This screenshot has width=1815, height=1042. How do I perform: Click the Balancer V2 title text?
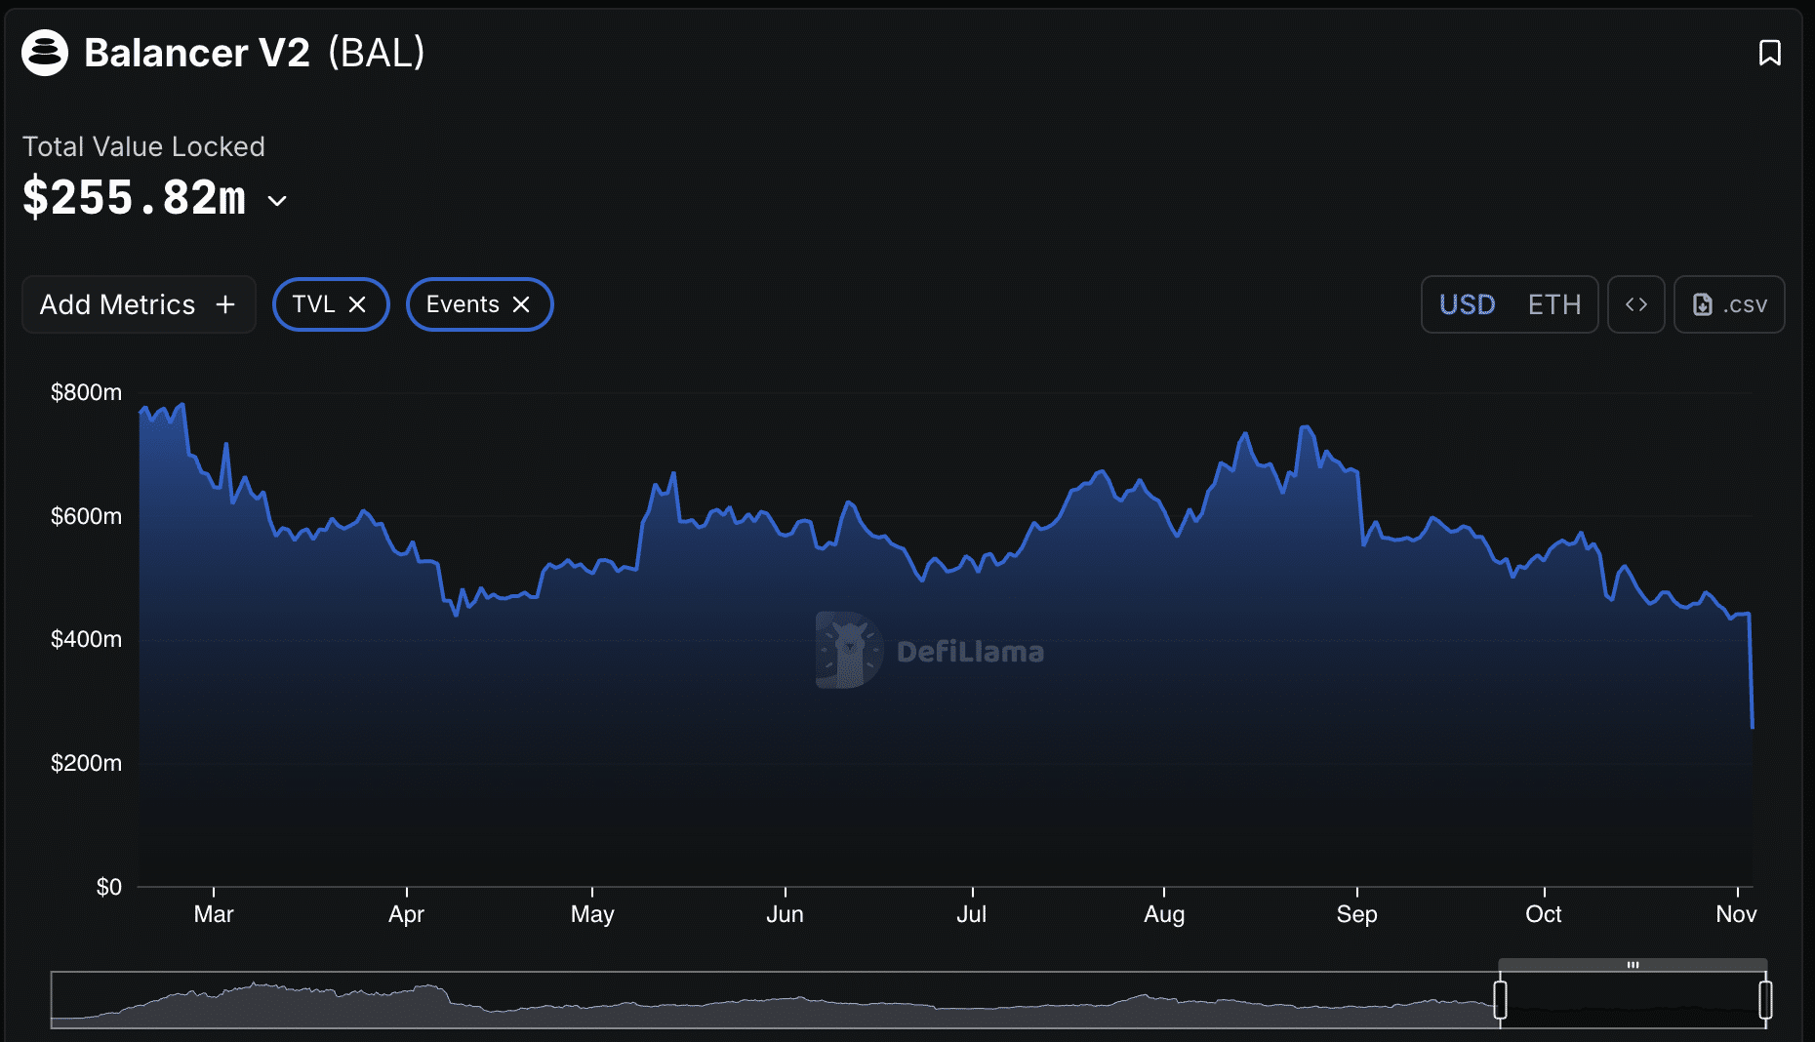click(196, 53)
